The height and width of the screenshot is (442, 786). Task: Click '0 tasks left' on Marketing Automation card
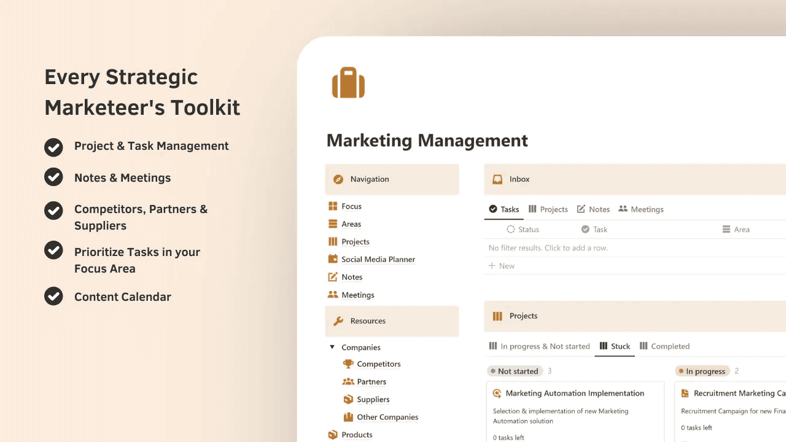pyautogui.click(x=508, y=438)
